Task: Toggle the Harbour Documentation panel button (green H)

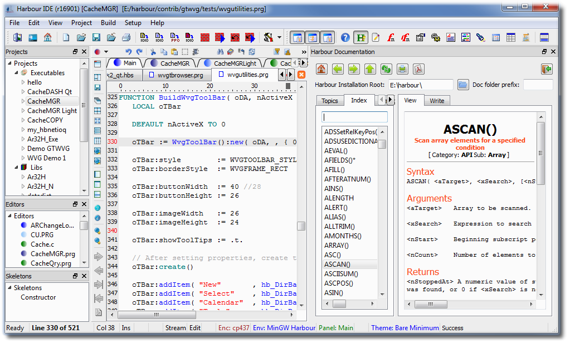Action: click(360, 38)
